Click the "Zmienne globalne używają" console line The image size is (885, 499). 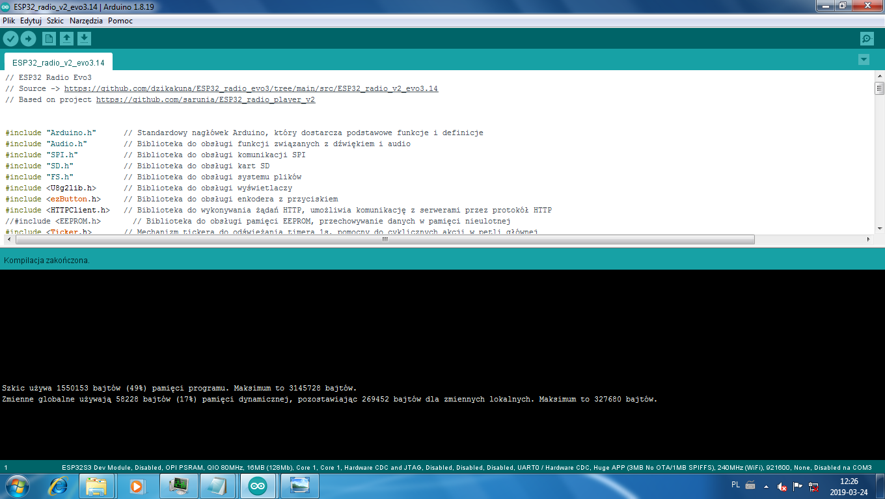click(x=329, y=399)
